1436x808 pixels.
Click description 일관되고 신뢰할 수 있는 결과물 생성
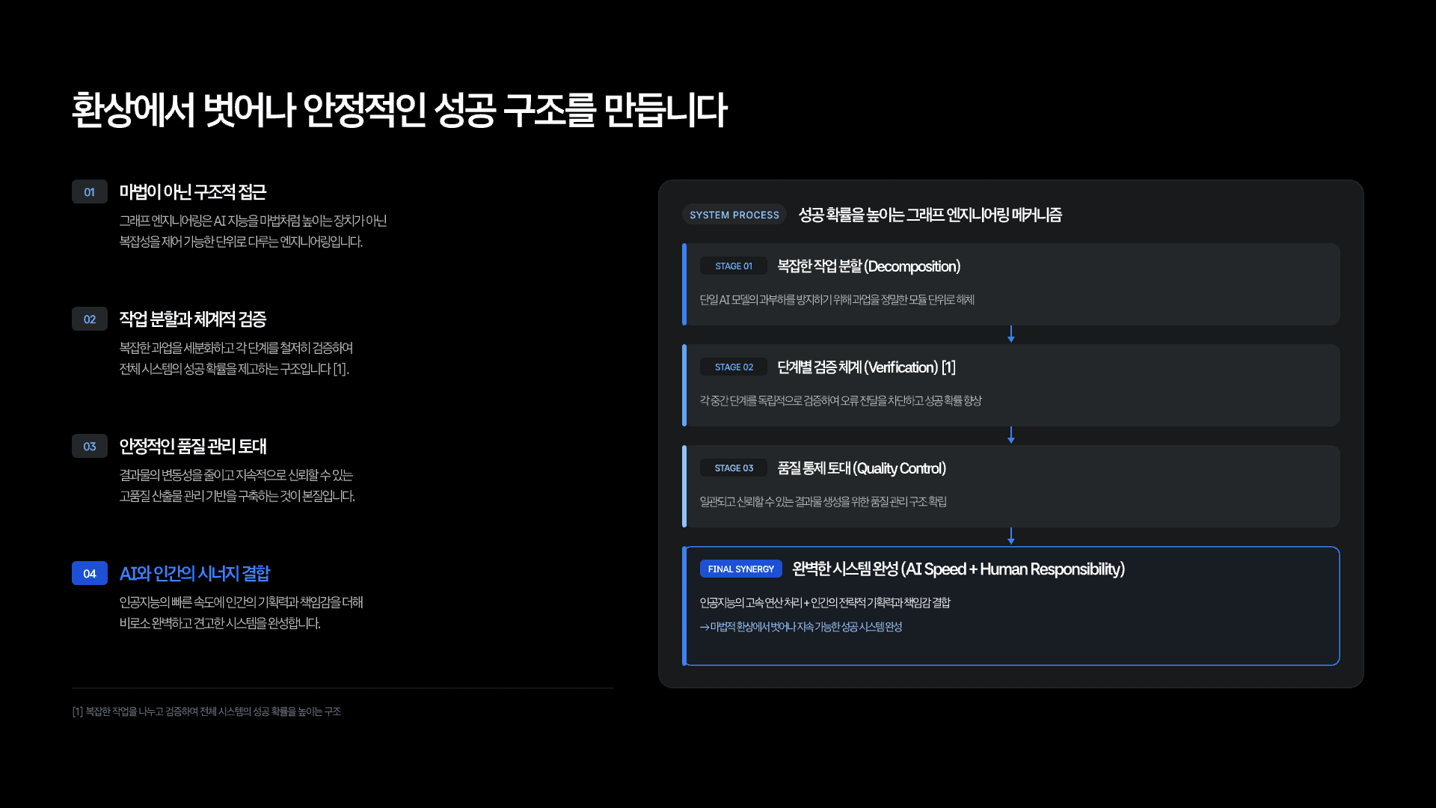[823, 502]
